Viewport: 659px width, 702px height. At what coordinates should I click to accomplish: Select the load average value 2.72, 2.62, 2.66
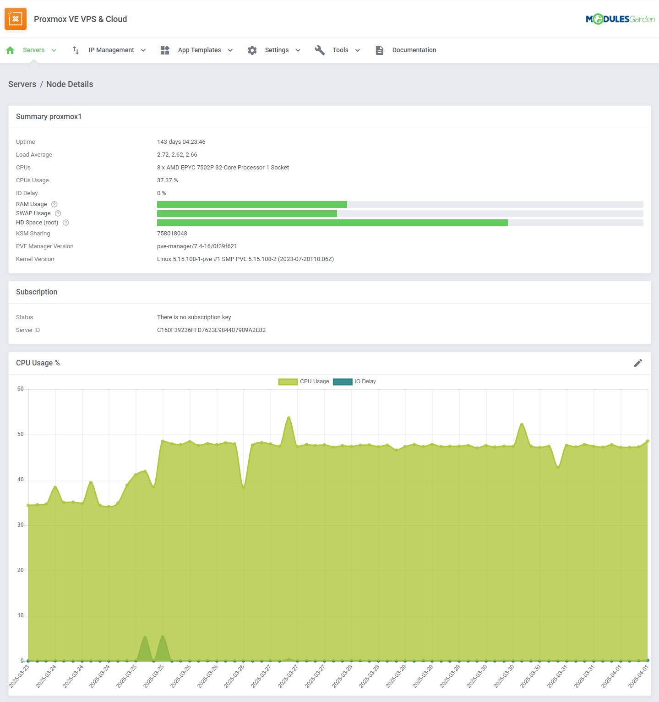click(x=177, y=155)
